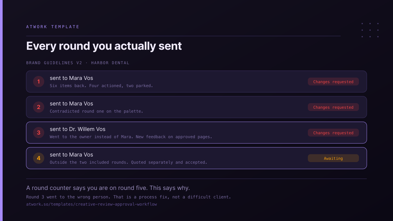Image resolution: width=393 pixels, height=221 pixels.
Task: Click round 3 Changes requested status tag
Action: tap(333, 133)
